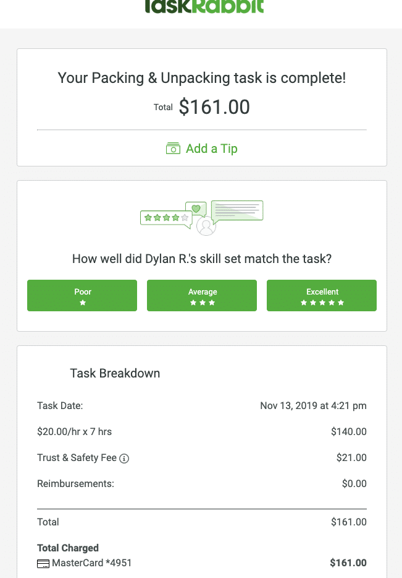
Task: Rate skill match as Poor
Action: pyautogui.click(x=82, y=295)
